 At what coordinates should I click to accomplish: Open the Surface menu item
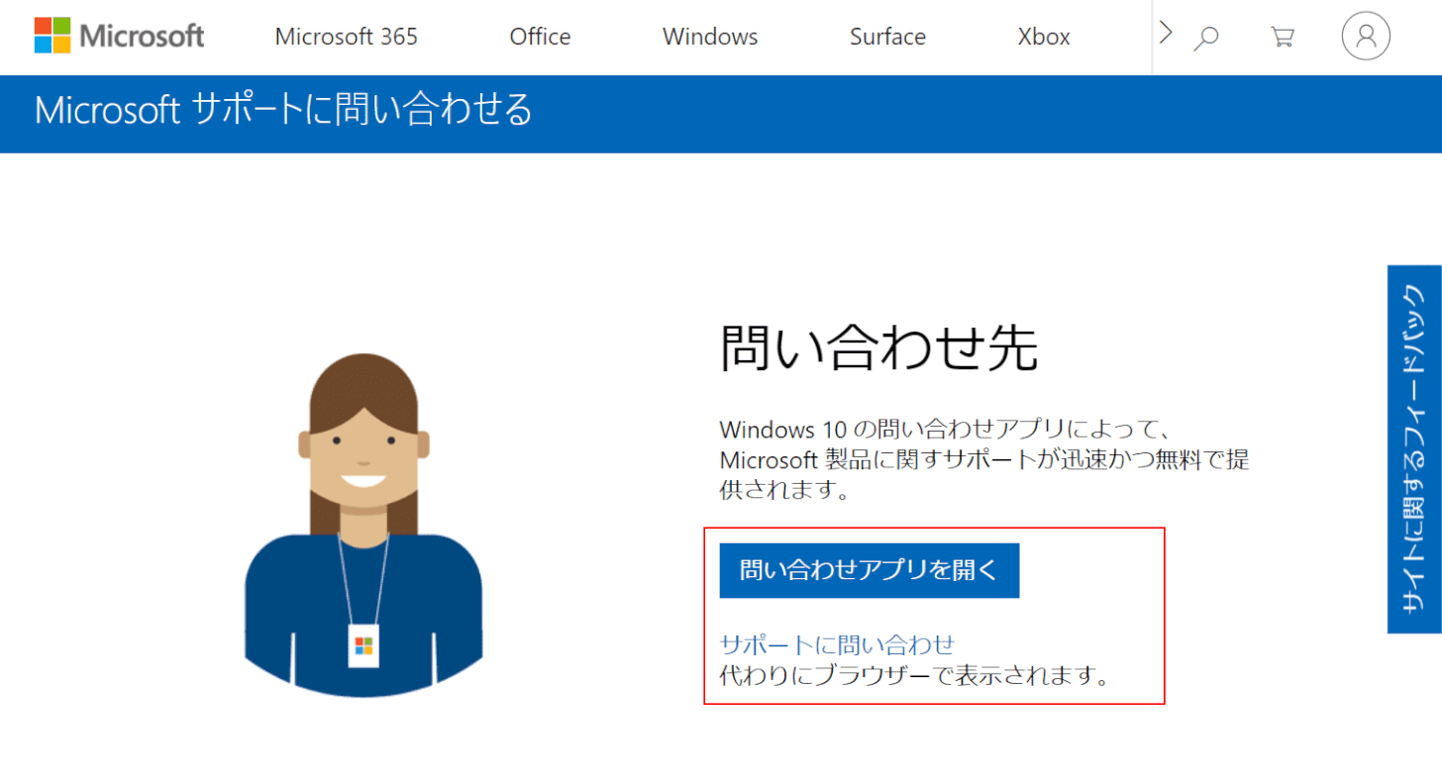[887, 38]
